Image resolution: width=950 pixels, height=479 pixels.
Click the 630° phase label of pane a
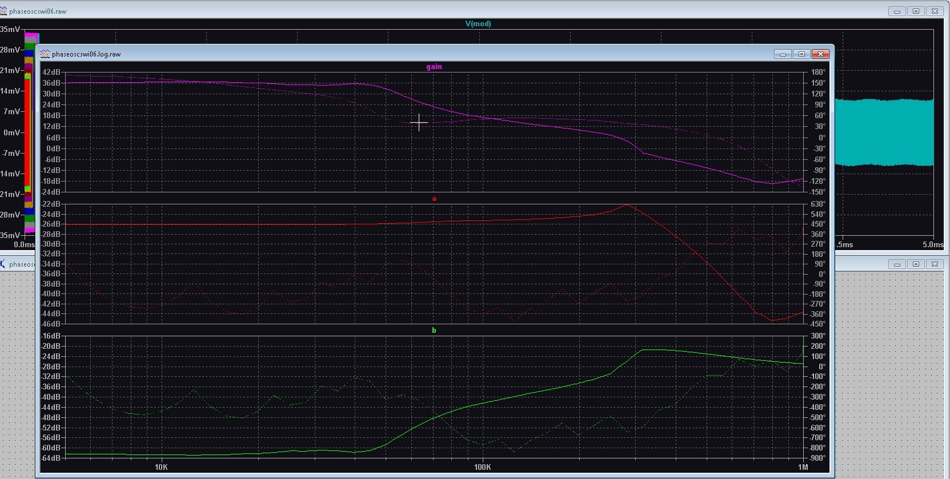[818, 204]
